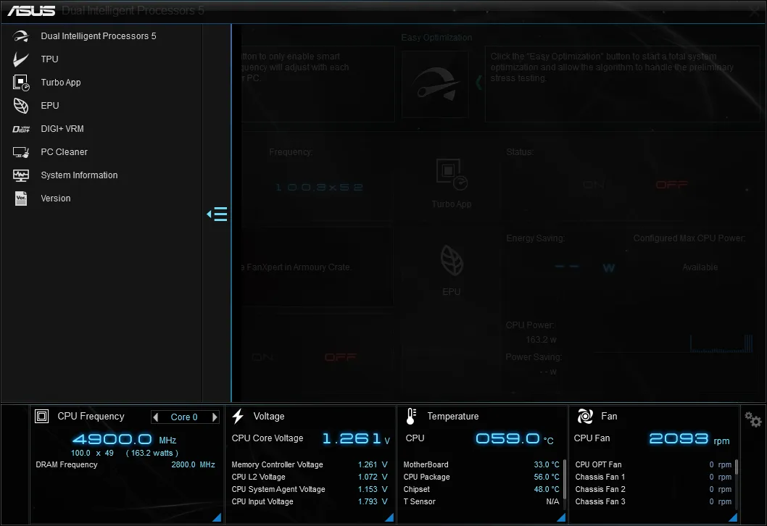Click the Voltage lightning bolt icon
767x526 pixels.
tap(239, 417)
